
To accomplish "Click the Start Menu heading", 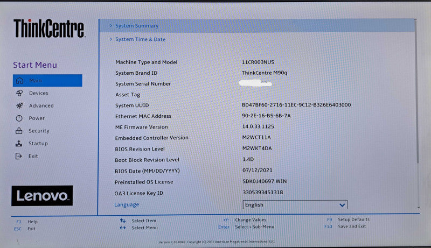I will point(35,65).
